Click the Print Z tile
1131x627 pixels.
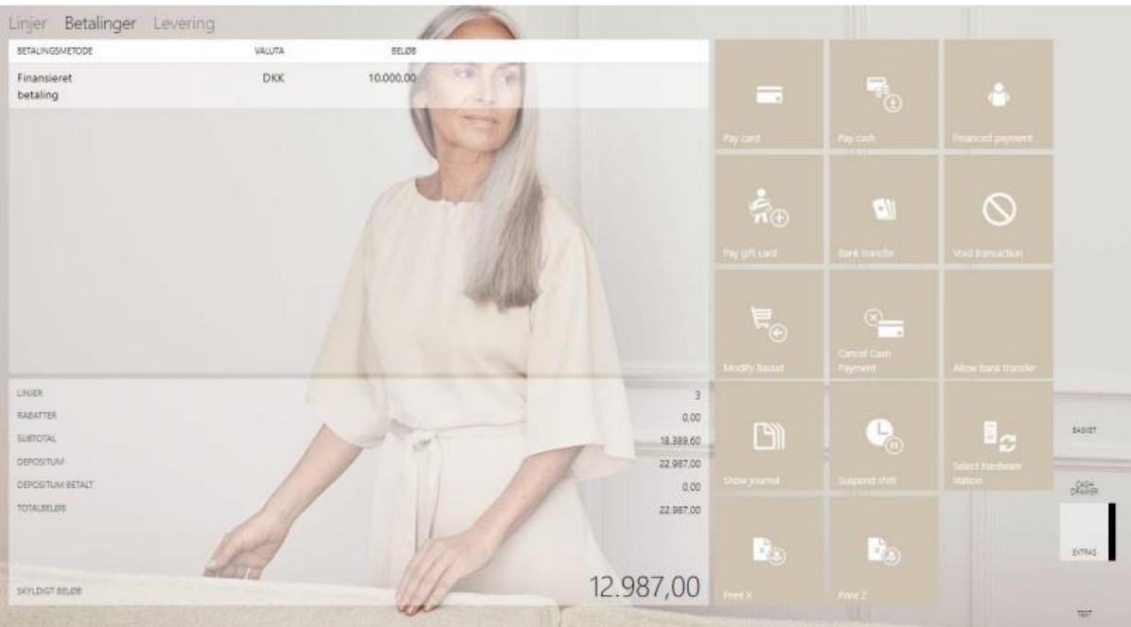[883, 552]
